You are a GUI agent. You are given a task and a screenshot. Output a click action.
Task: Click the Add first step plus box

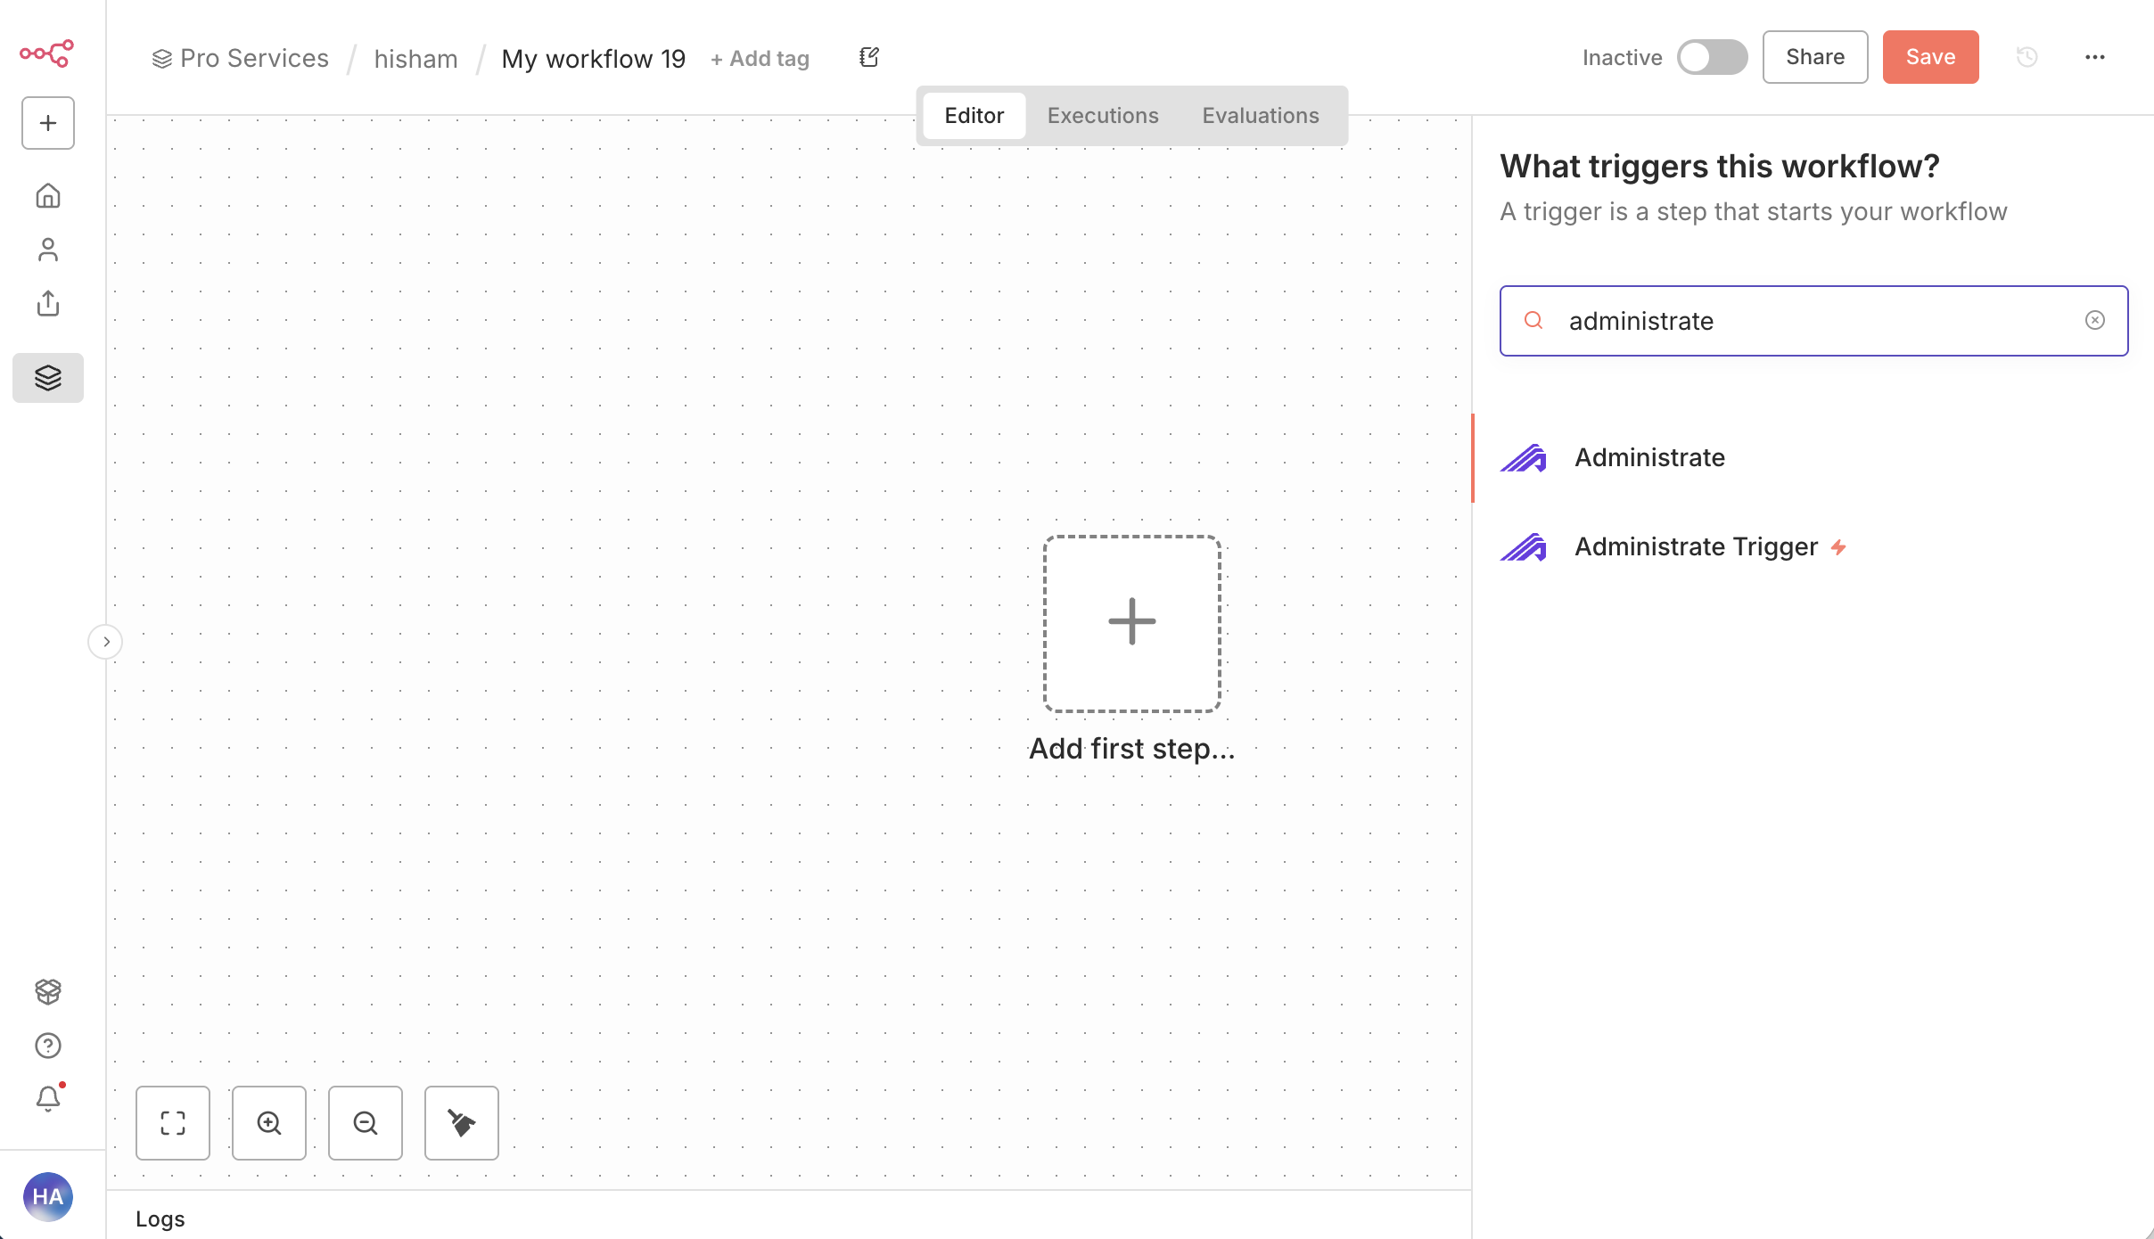tap(1132, 623)
